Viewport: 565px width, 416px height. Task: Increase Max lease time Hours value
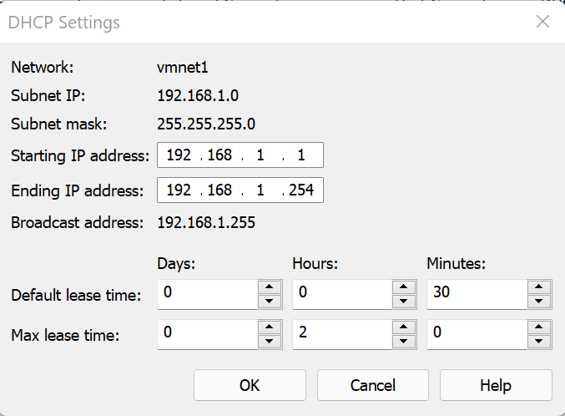pyautogui.click(x=404, y=327)
